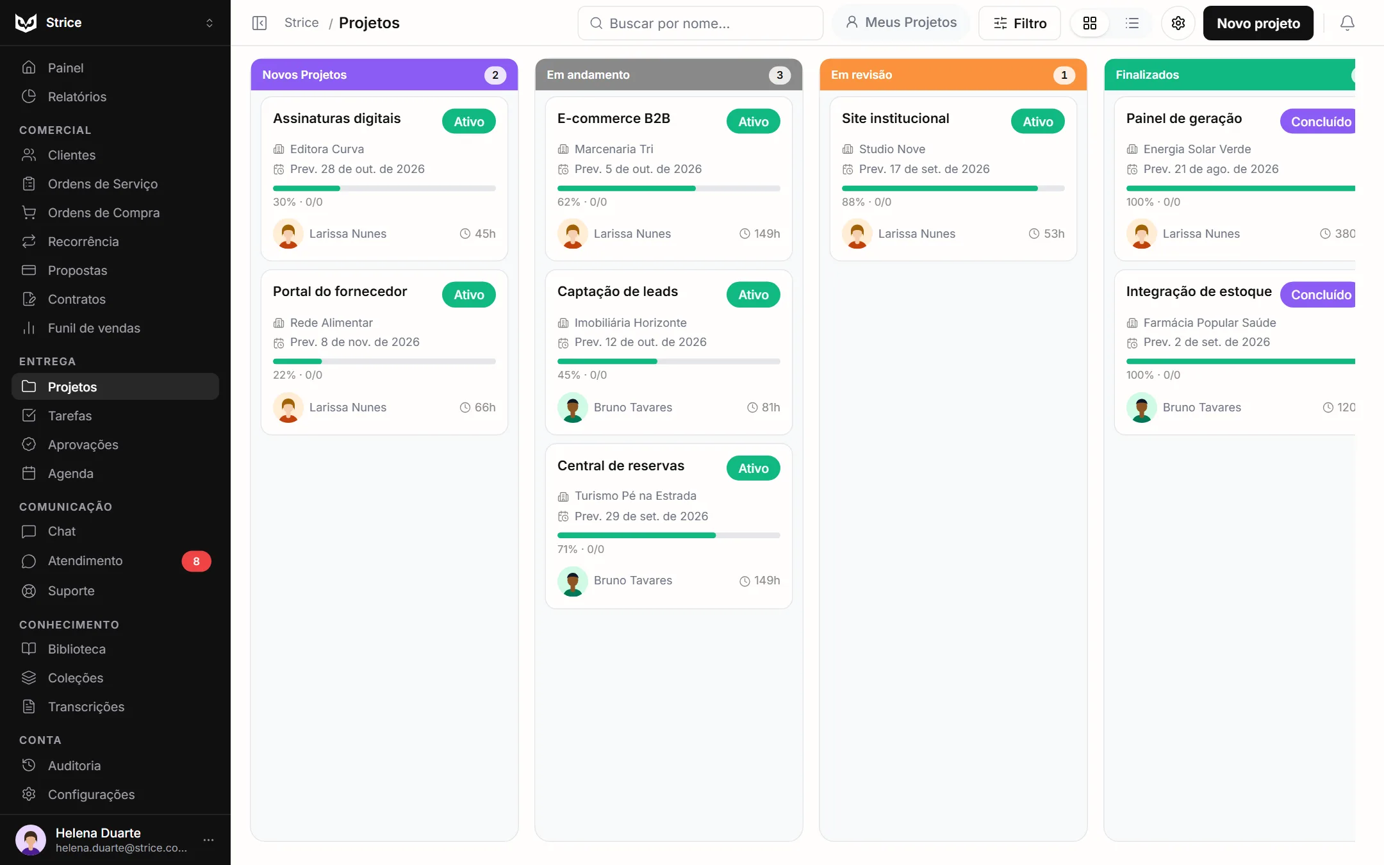Click the Coleções layers icon
The height and width of the screenshot is (865, 1384).
click(x=29, y=677)
